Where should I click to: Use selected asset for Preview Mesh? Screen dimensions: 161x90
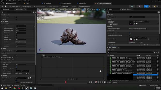pyautogui.click(x=135, y=24)
